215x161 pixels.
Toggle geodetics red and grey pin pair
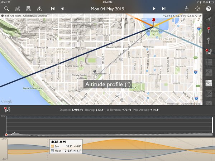point(209,52)
